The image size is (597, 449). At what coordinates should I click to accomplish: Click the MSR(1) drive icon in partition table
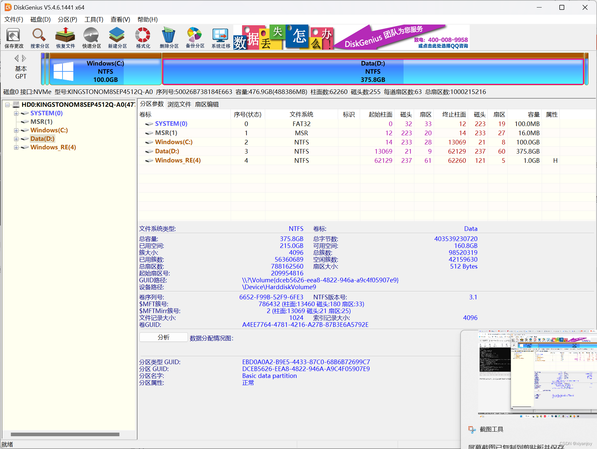coord(149,133)
